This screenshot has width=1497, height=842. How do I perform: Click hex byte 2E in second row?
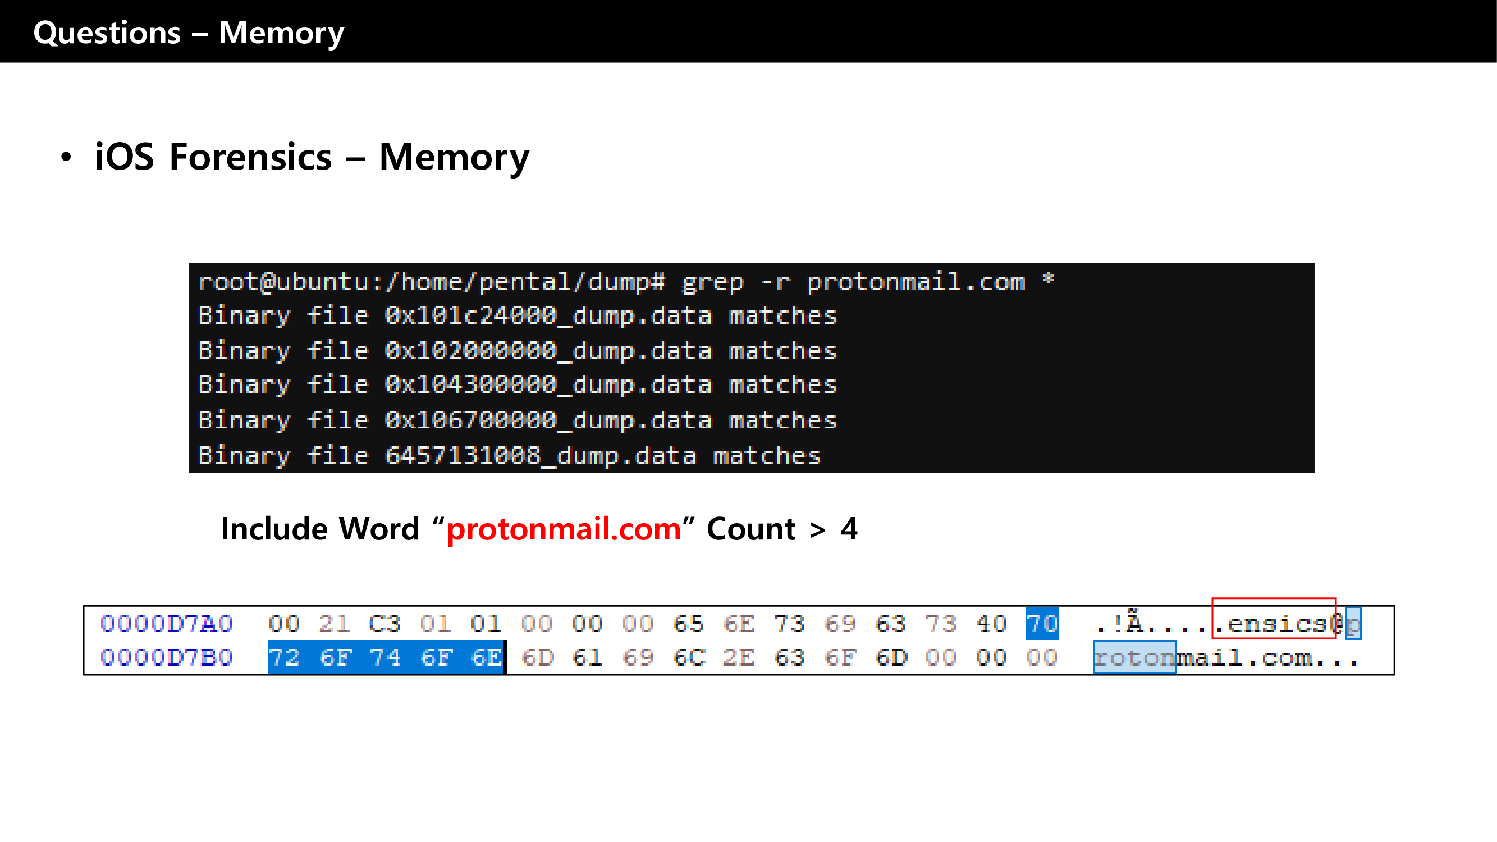coord(738,658)
